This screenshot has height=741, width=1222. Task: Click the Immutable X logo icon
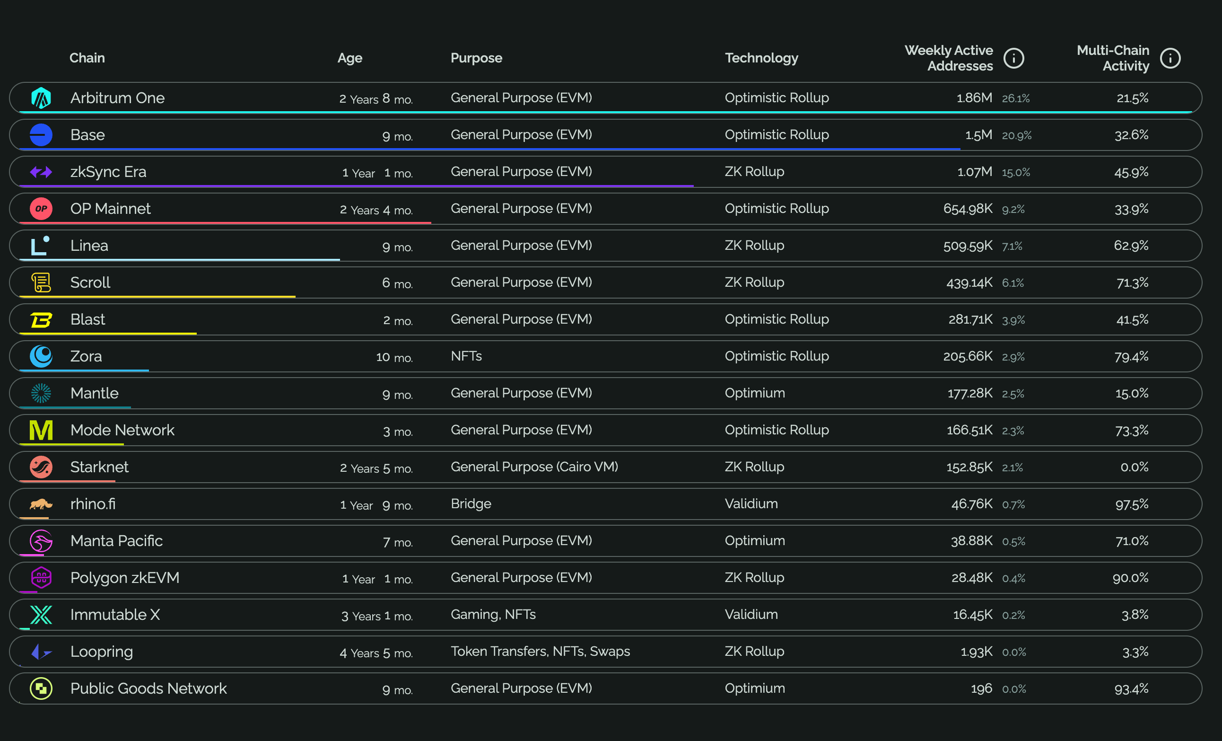[x=41, y=615]
